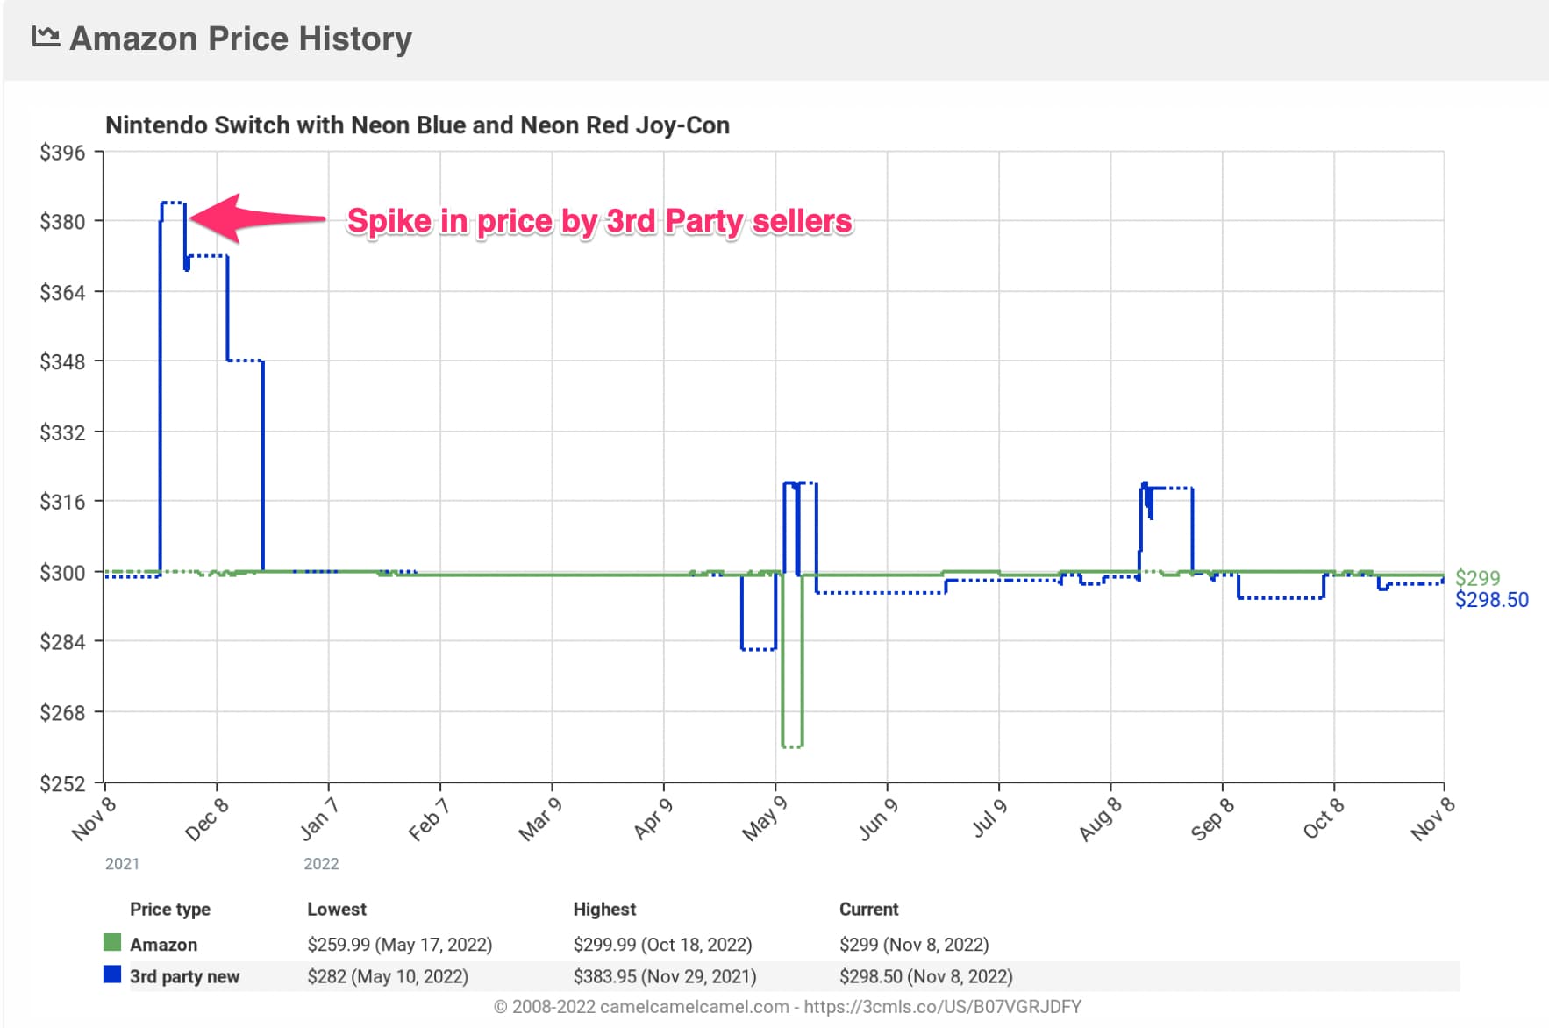1549x1028 pixels.
Task: Click the 'Spike in price by 3rd Party sellers' annotation
Action: tap(599, 221)
